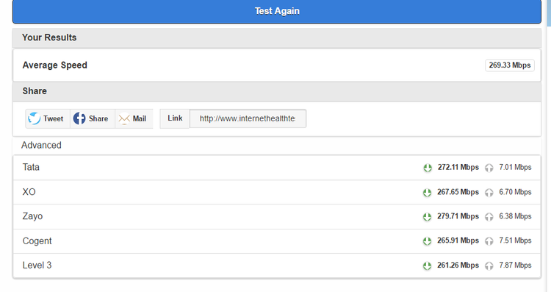Click the Average Speed 269.33 Mbps badge
The width and height of the screenshot is (551, 292).
coord(510,65)
